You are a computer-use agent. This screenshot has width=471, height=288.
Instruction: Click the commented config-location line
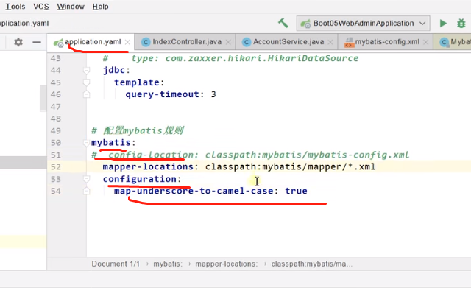[x=250, y=155]
